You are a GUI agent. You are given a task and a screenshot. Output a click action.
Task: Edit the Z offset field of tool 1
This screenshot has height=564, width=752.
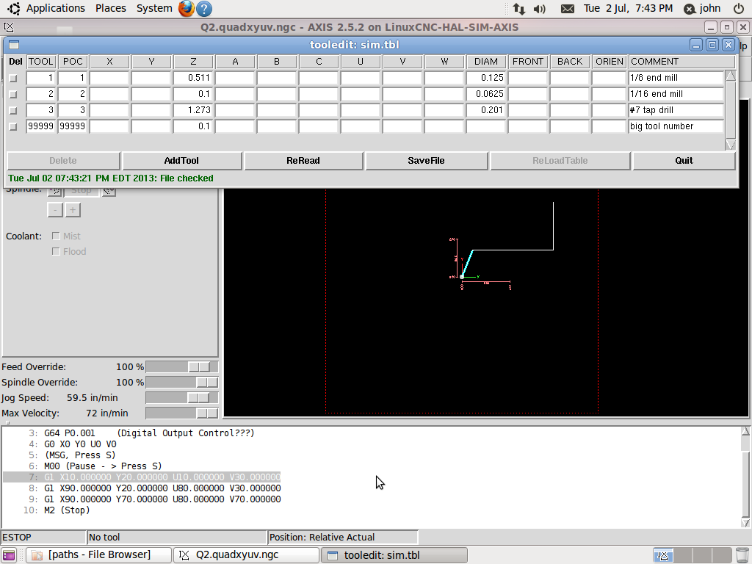point(193,78)
